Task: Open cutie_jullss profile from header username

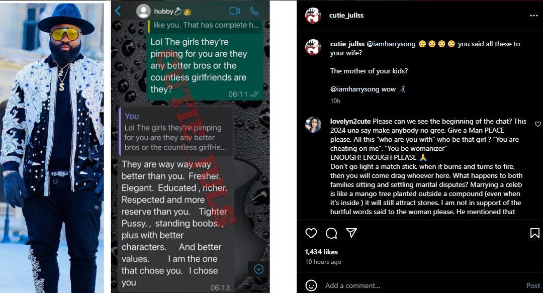Action: pos(346,15)
